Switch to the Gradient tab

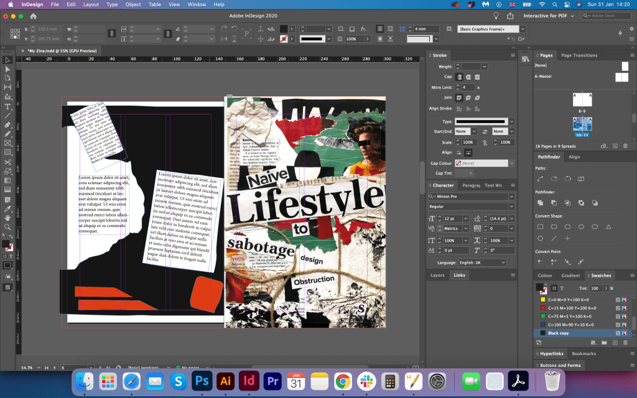tap(570, 275)
